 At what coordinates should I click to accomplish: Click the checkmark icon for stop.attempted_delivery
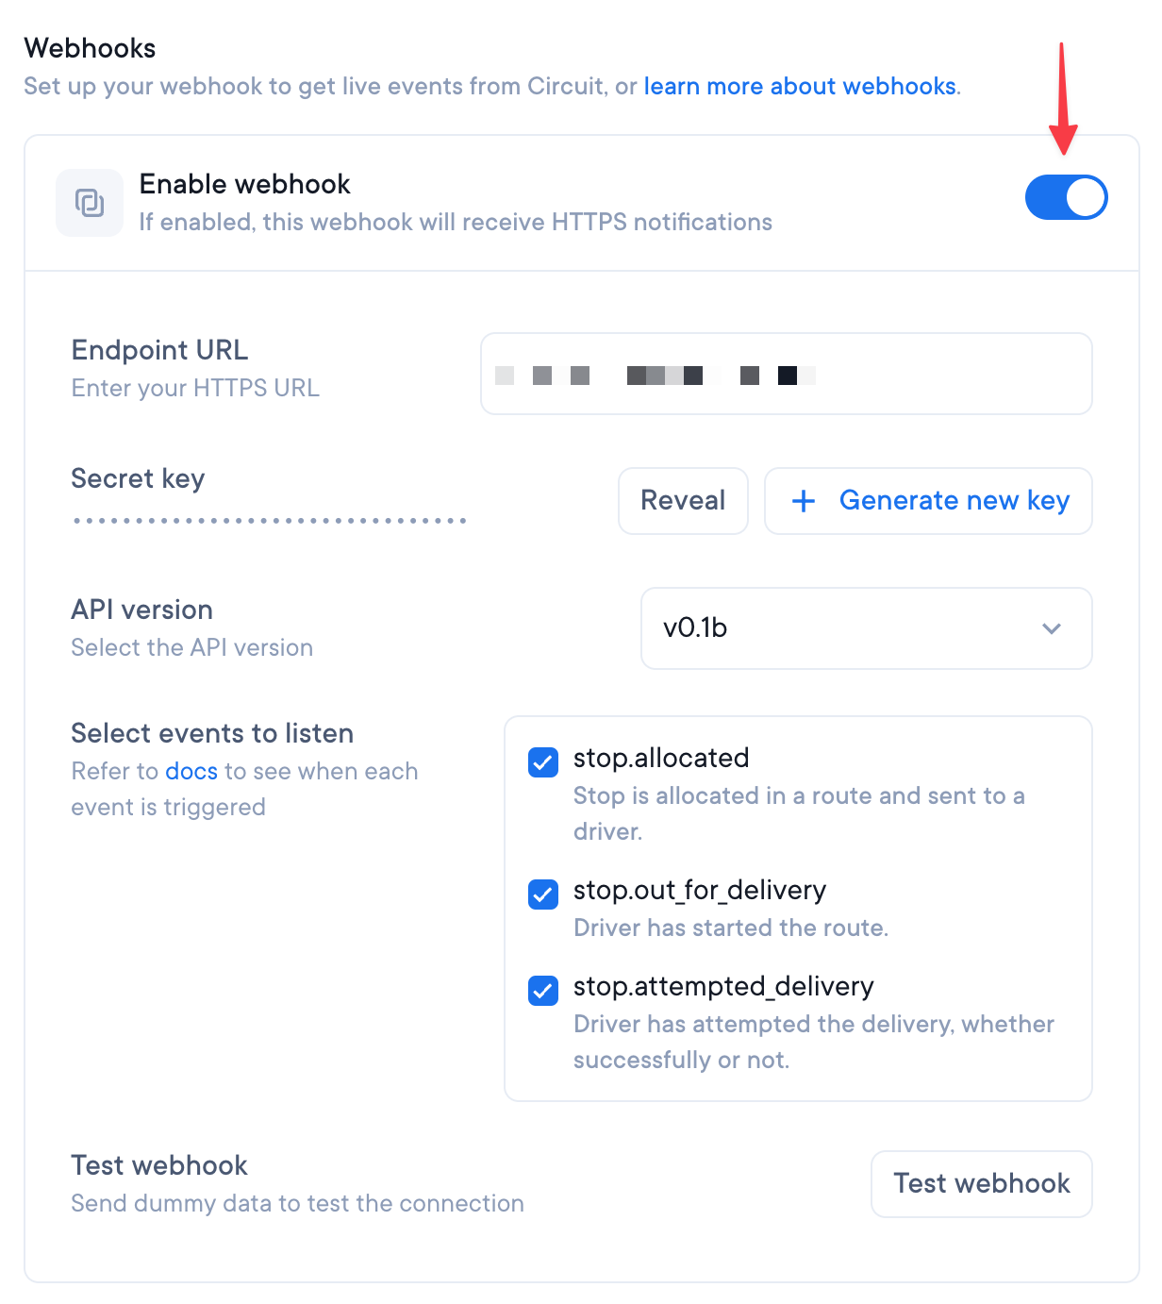pos(542,992)
